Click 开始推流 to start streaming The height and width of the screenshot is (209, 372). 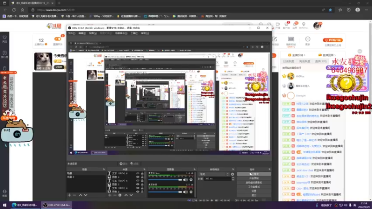pos(254,174)
